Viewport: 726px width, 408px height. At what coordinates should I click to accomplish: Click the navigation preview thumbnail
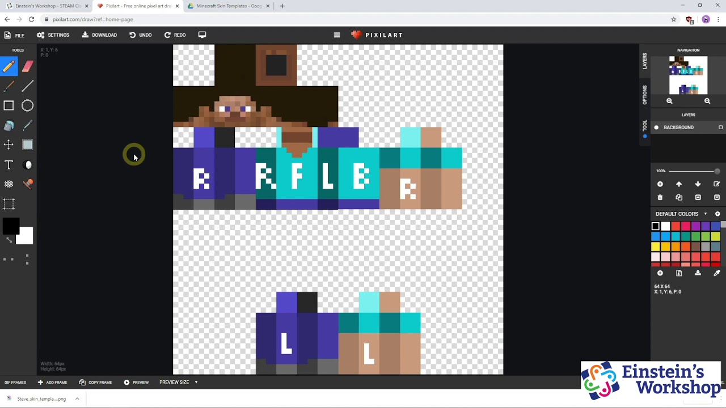click(x=688, y=75)
